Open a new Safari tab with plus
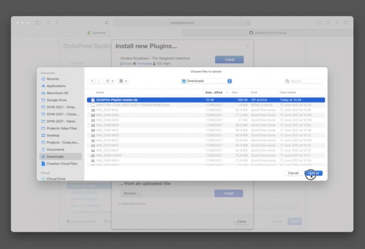 [337, 22]
